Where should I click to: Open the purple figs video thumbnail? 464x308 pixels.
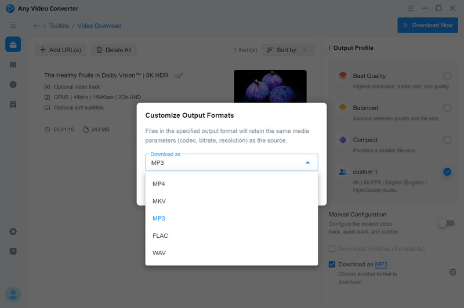tap(270, 86)
